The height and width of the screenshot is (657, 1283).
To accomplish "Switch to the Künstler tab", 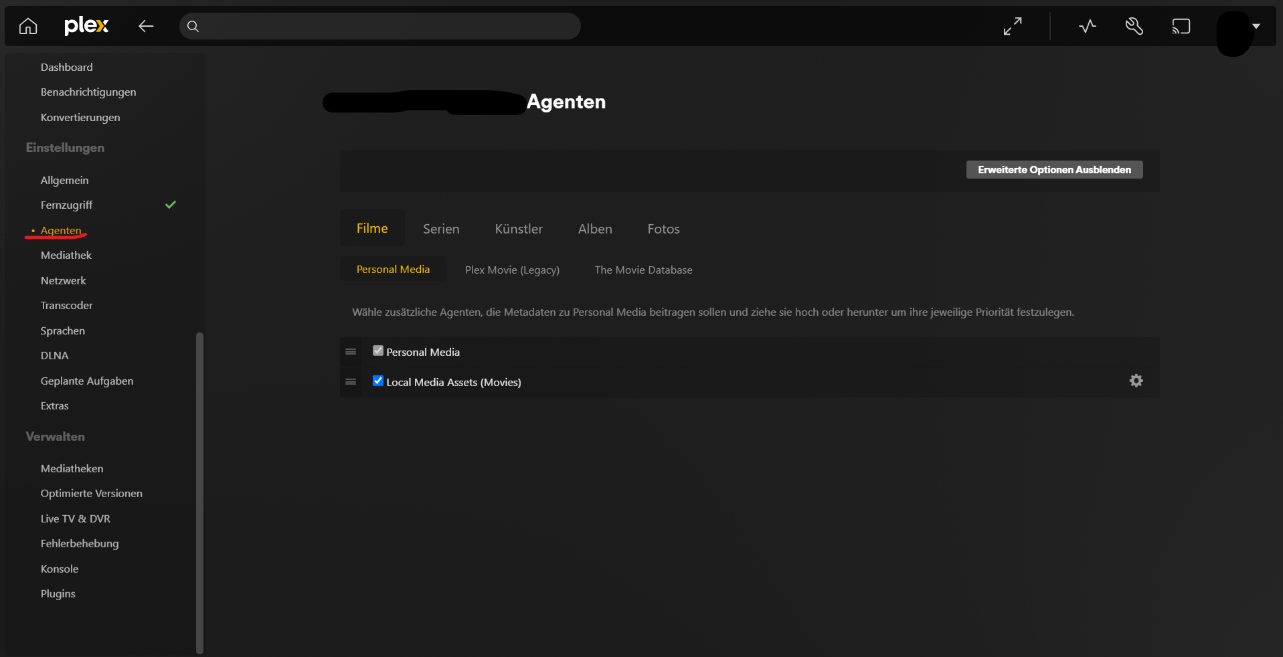I will pos(519,229).
